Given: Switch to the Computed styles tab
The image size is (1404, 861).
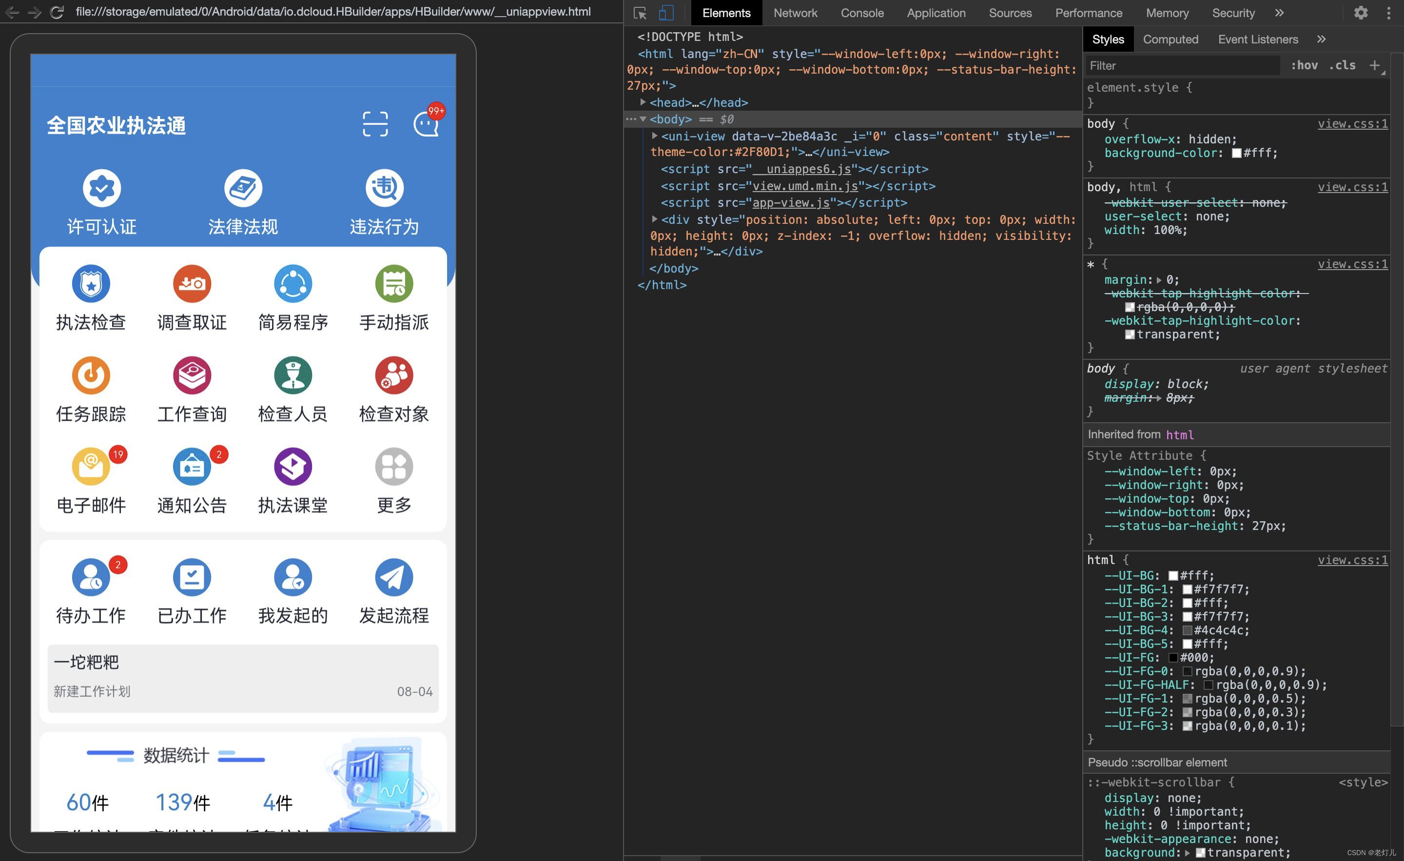Looking at the screenshot, I should [x=1170, y=39].
